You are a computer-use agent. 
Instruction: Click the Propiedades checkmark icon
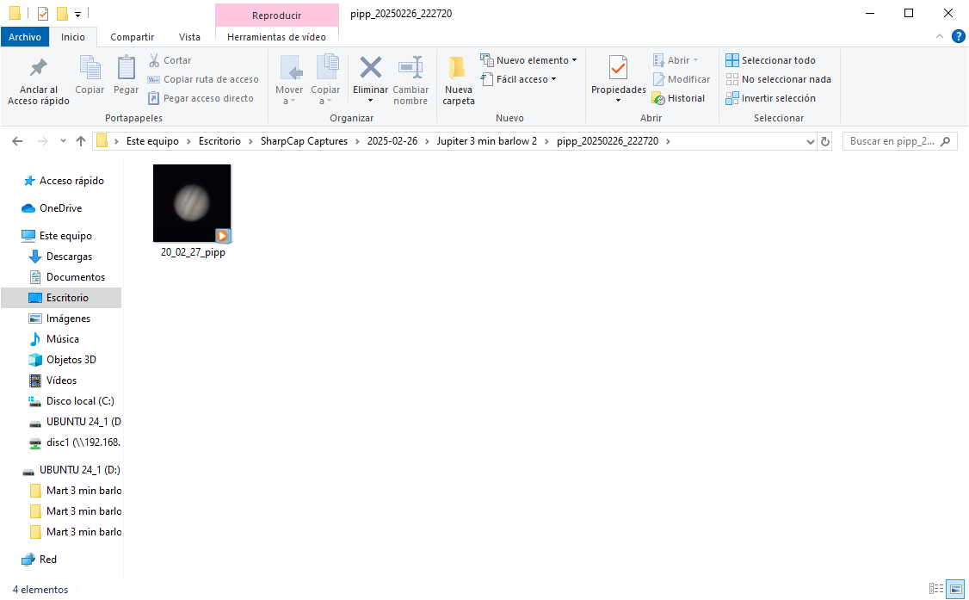618,67
